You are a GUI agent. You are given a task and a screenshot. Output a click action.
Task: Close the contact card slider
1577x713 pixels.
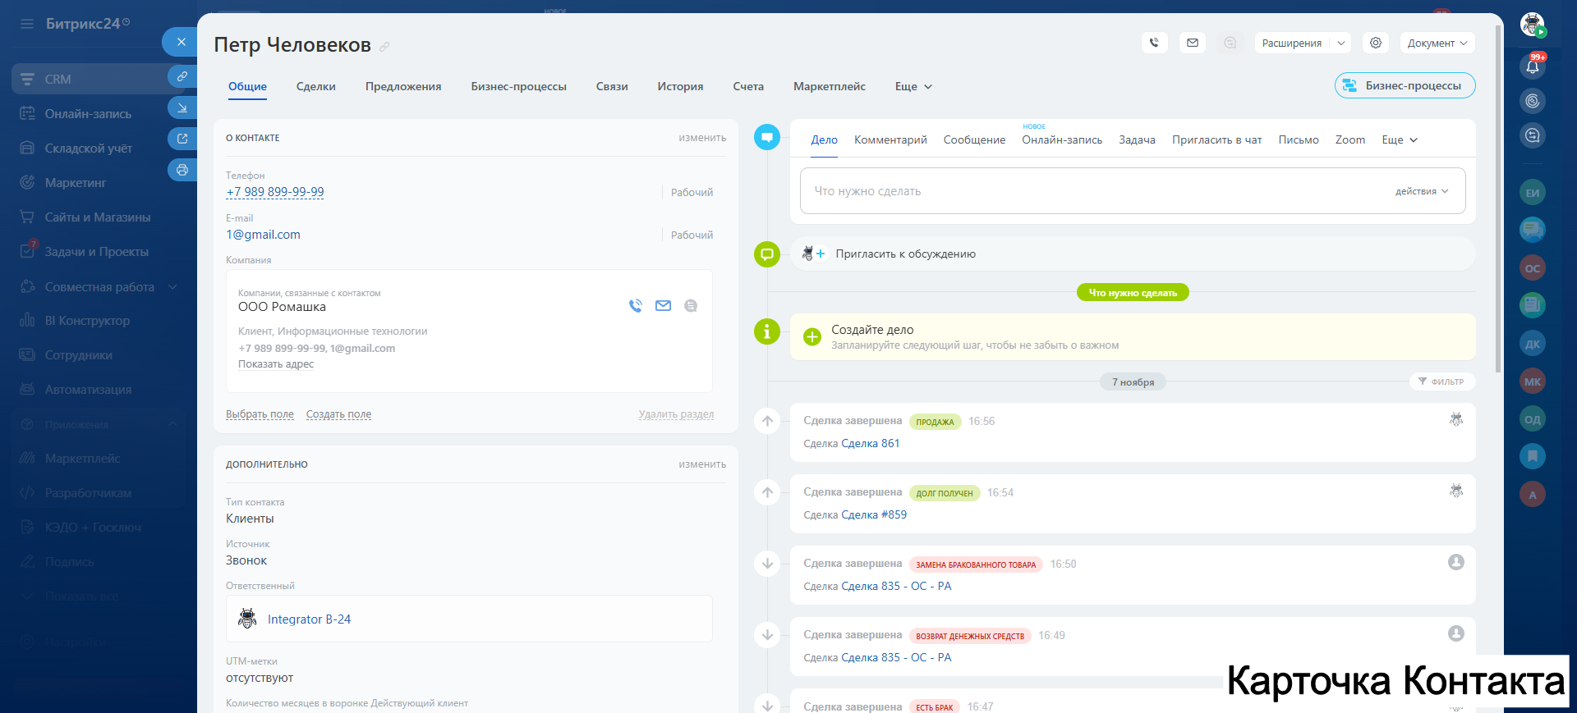coord(181,42)
